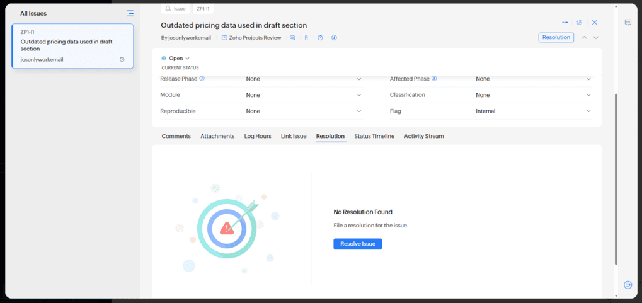Click the follower icon next to more options
This screenshot has height=303, width=642.
(580, 23)
